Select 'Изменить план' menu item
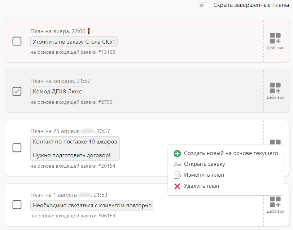This screenshot has width=293, height=230. 204,175
